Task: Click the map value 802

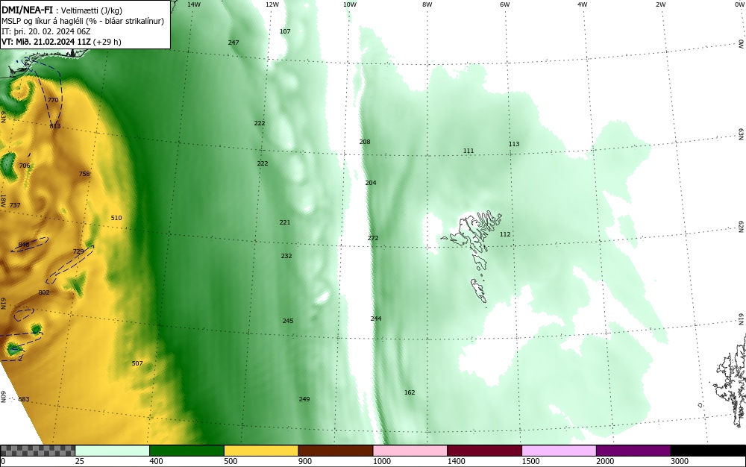Action: coord(44,292)
